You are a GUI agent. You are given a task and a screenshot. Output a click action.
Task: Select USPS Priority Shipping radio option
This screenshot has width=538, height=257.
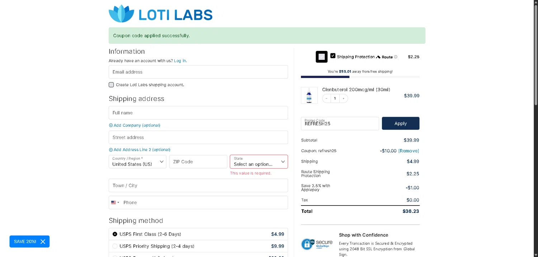pyautogui.click(x=115, y=246)
